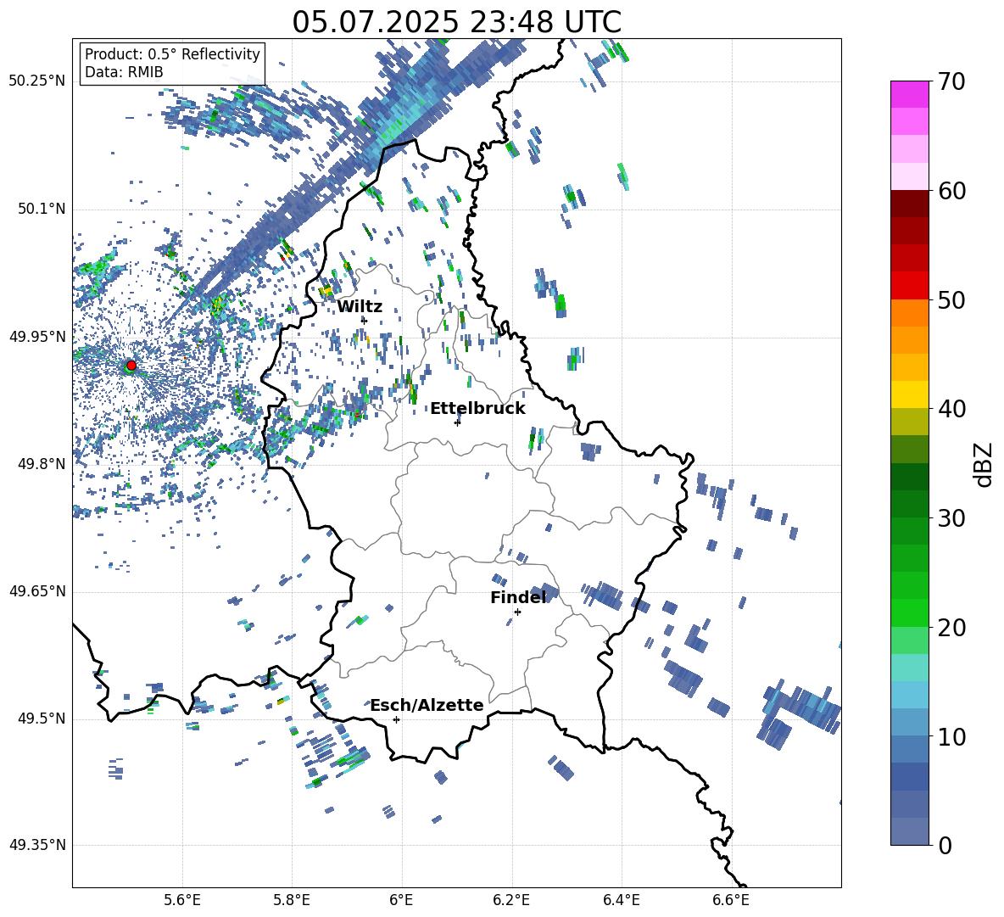Click the 50.25°N latitude label

(37, 81)
